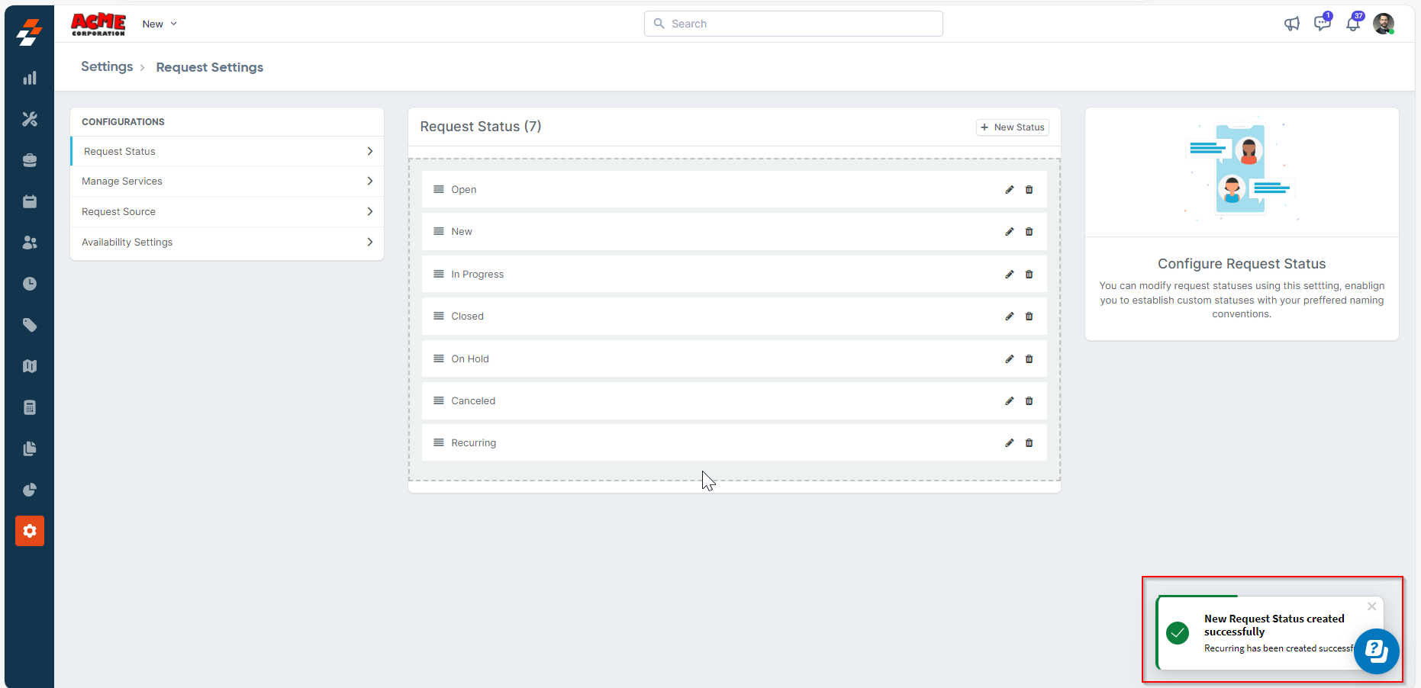Viewport: 1421px width, 688px height.
Task: Expand the Availability Settings chevron
Action: (369, 243)
